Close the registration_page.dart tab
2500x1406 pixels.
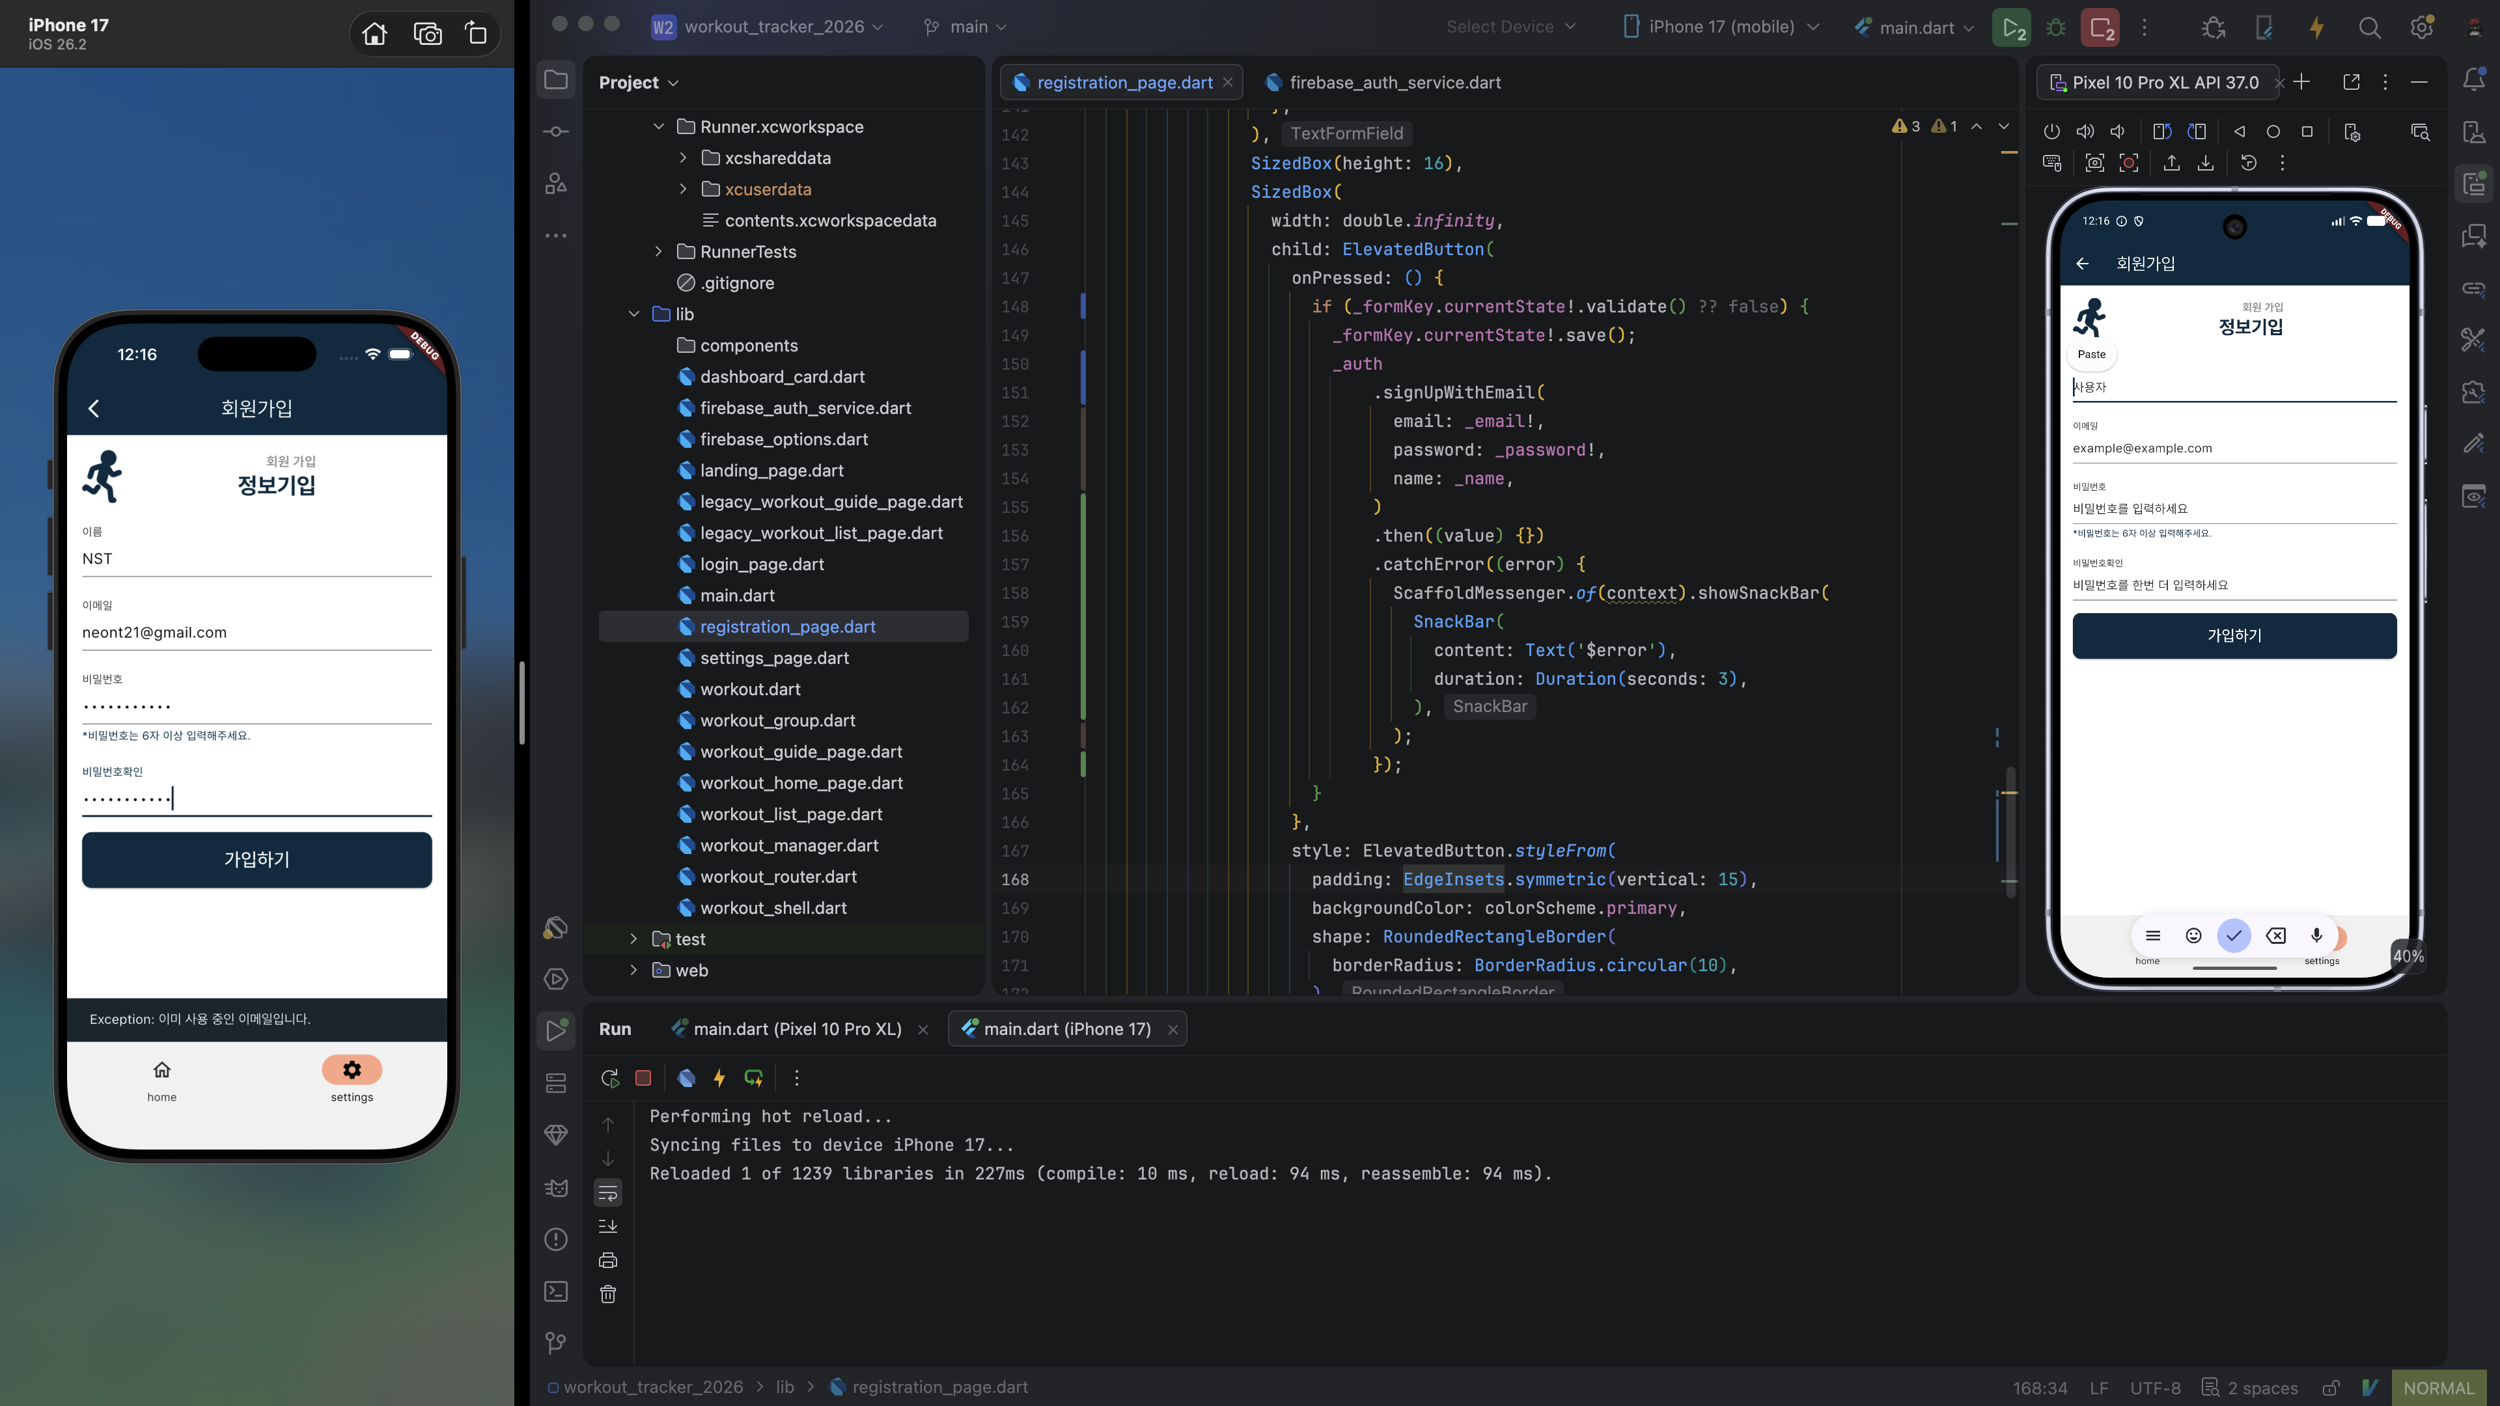1228,83
